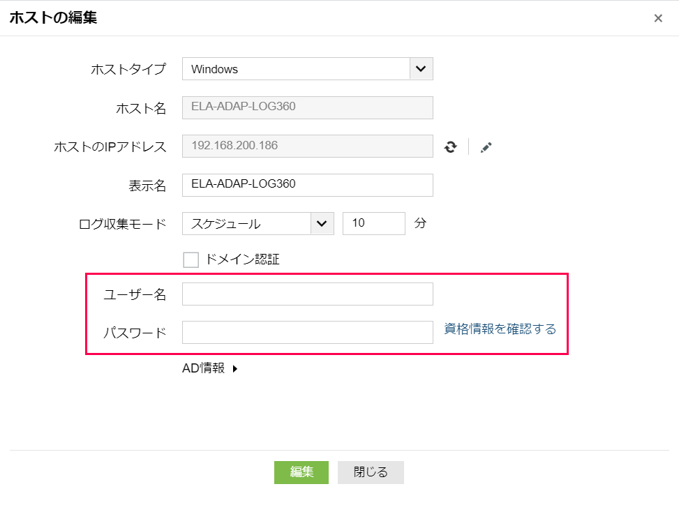Click the green 編集 button

click(x=301, y=472)
